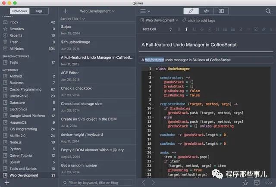Collapse the registerUndo fold arrow at line 9

tap(153, 104)
